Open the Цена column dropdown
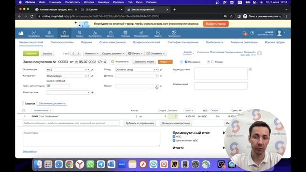 (x=189, y=110)
